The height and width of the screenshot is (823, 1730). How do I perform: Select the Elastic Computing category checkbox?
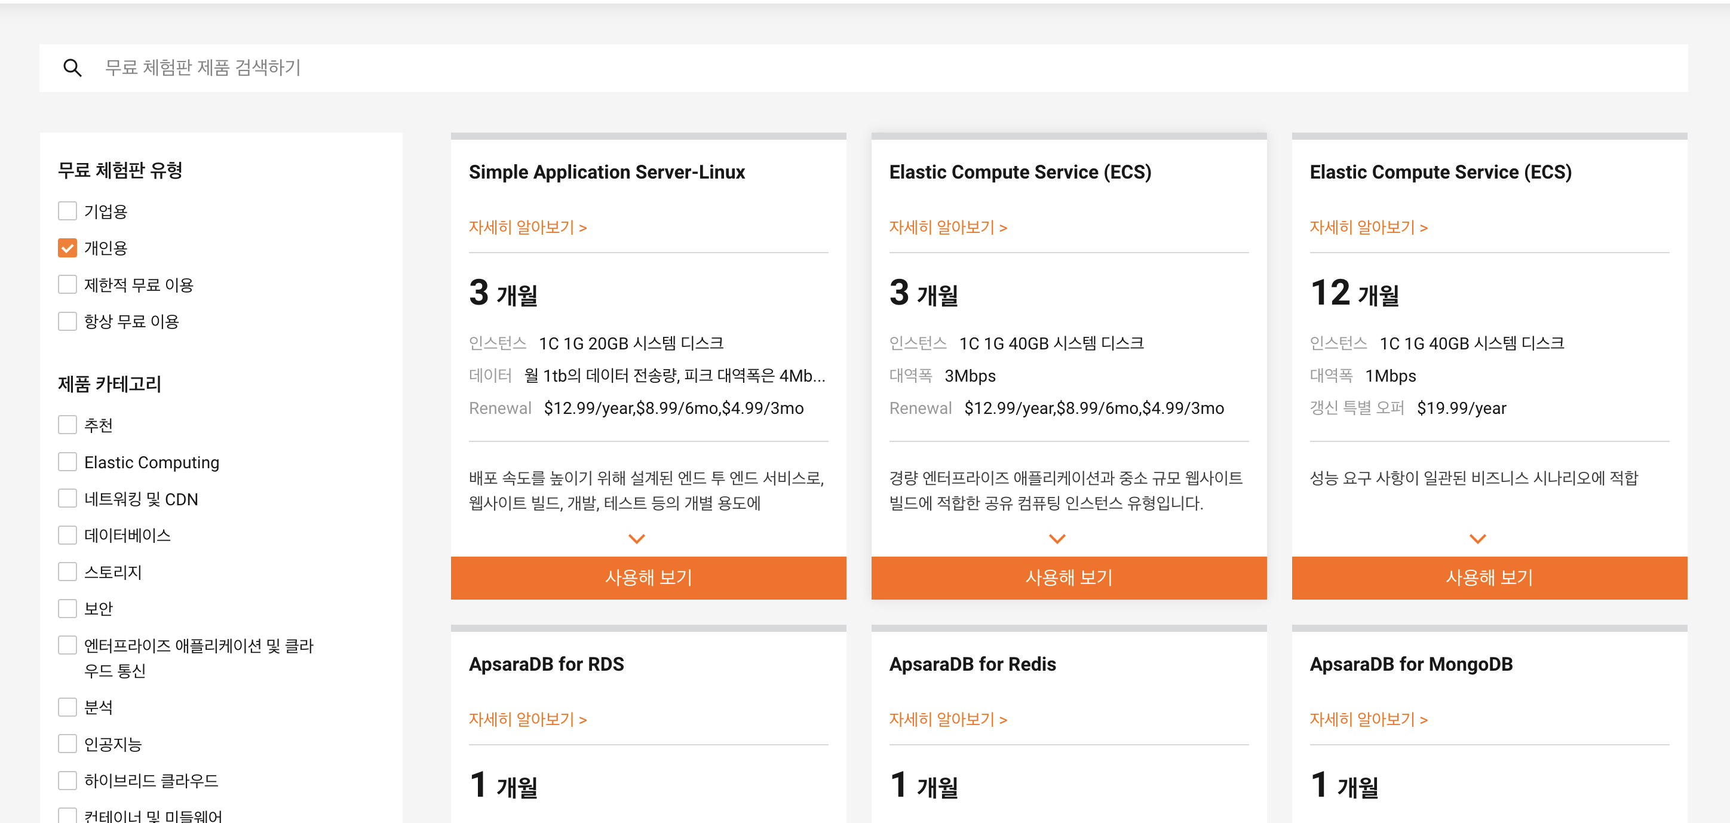coord(67,462)
